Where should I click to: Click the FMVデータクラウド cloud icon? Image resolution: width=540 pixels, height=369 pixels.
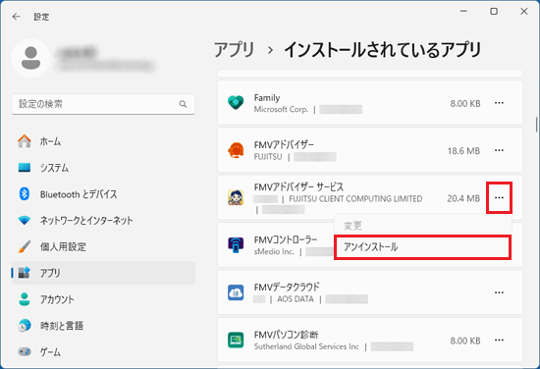(236, 292)
